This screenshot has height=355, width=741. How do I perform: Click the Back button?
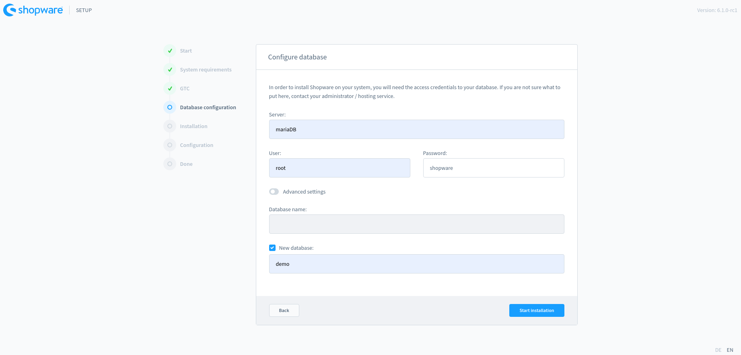coord(284,310)
